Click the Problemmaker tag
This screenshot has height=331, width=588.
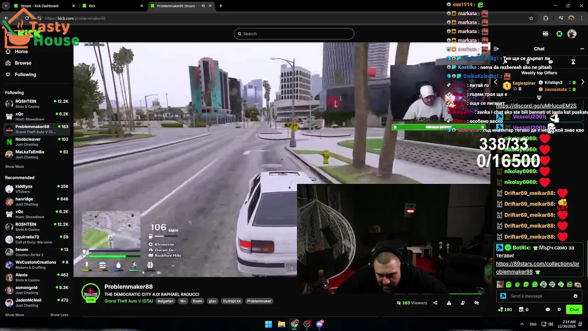[x=259, y=301]
